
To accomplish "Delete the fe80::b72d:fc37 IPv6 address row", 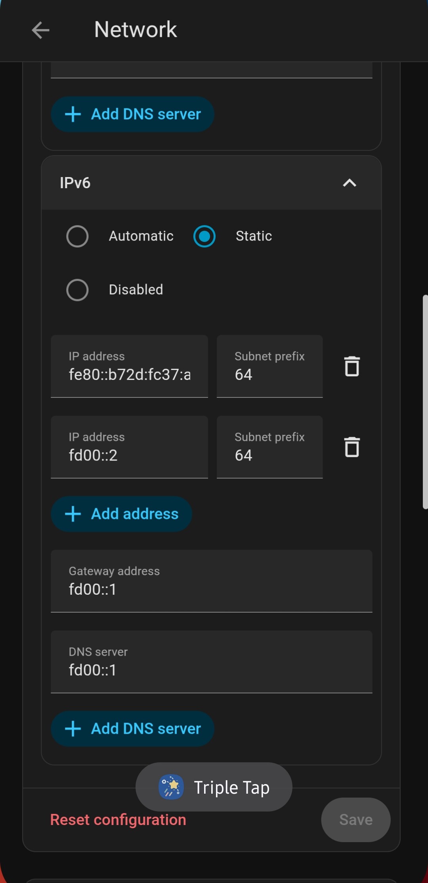I will 352,366.
